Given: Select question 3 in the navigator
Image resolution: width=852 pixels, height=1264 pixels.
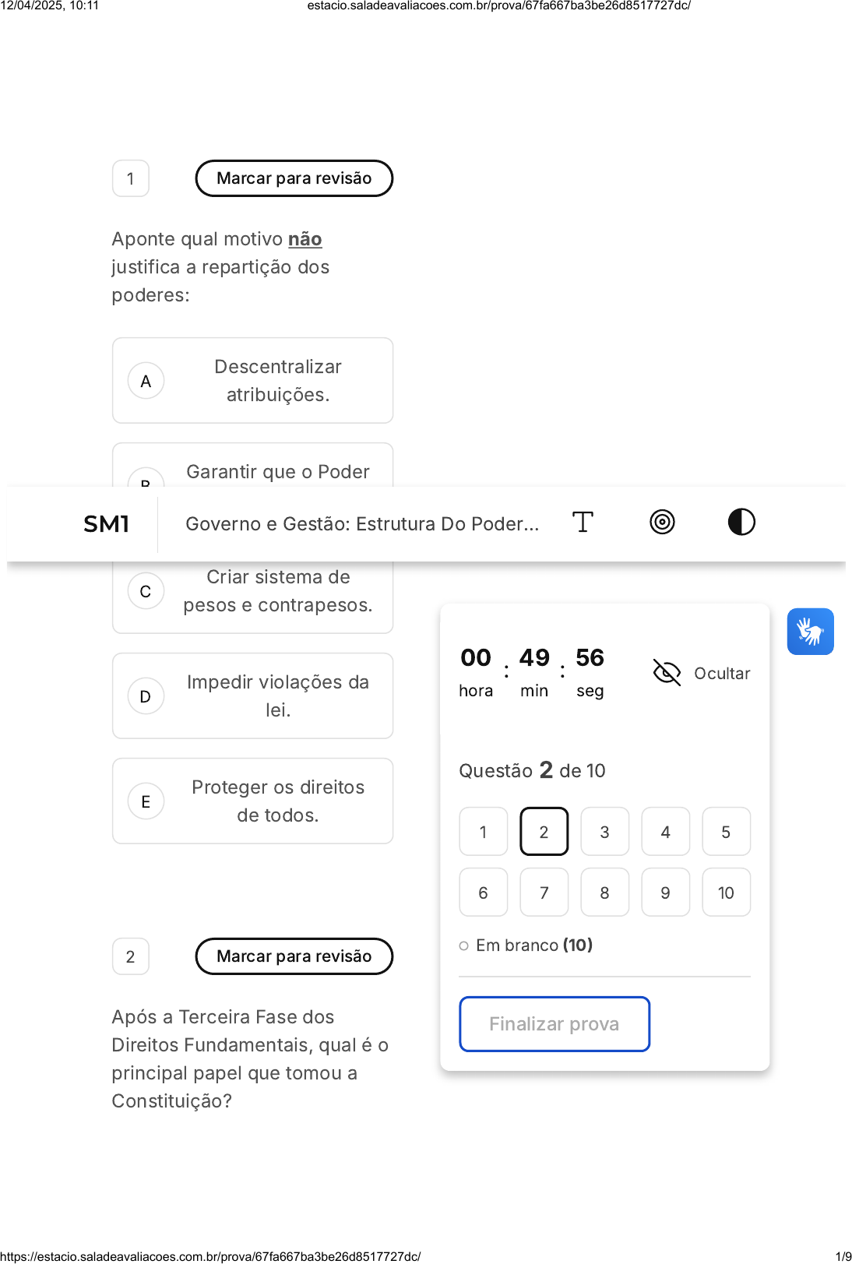Looking at the screenshot, I should coord(604,832).
